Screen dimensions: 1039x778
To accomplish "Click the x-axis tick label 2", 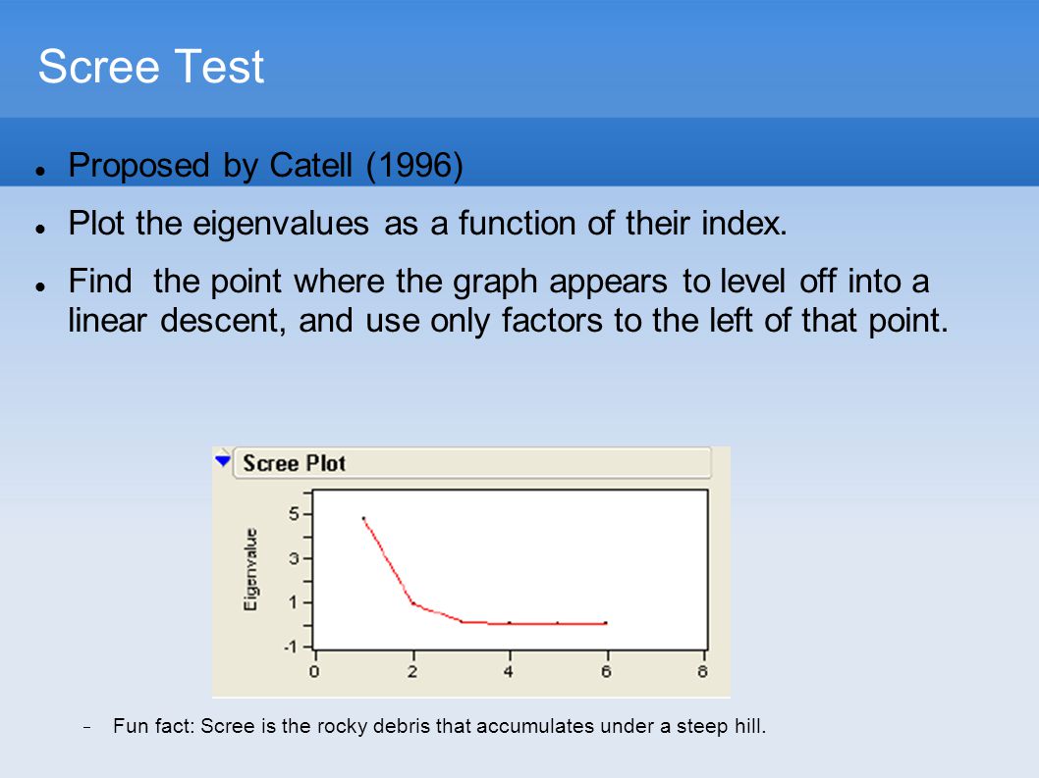I will pyautogui.click(x=412, y=671).
